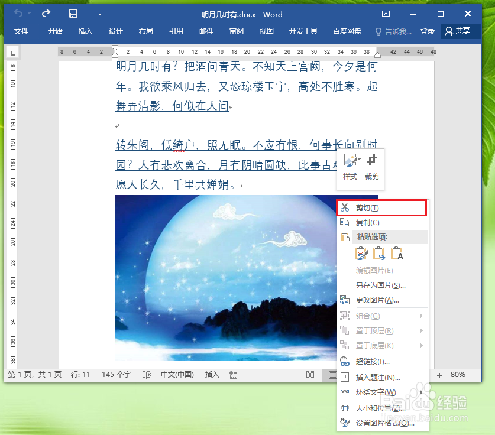Click the 组合(G) menu entry
This screenshot has height=435, width=495.
[x=383, y=316]
